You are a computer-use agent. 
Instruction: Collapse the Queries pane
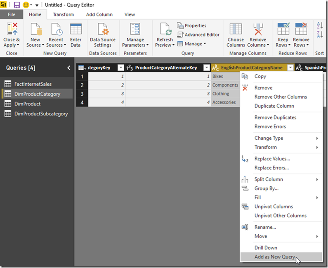tap(68, 68)
